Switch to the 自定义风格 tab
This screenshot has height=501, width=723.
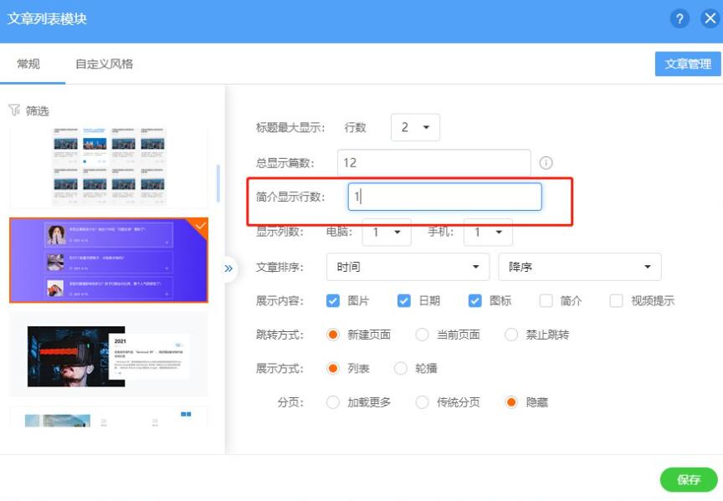point(104,64)
